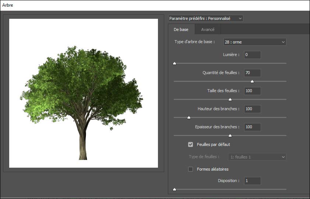Uncheck the Feuilles par défaut checkbox
The image size is (310, 199).
coord(191,144)
